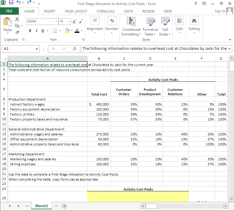The width and height of the screenshot is (234, 211).
Task: Click Decrease Font Size icon
Action: [x=81, y=22]
